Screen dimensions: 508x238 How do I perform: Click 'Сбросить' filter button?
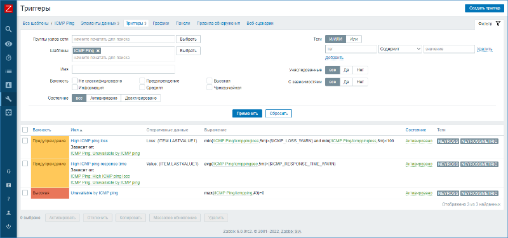(279, 114)
